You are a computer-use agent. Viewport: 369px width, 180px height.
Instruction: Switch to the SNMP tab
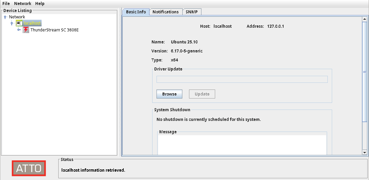pos(192,12)
